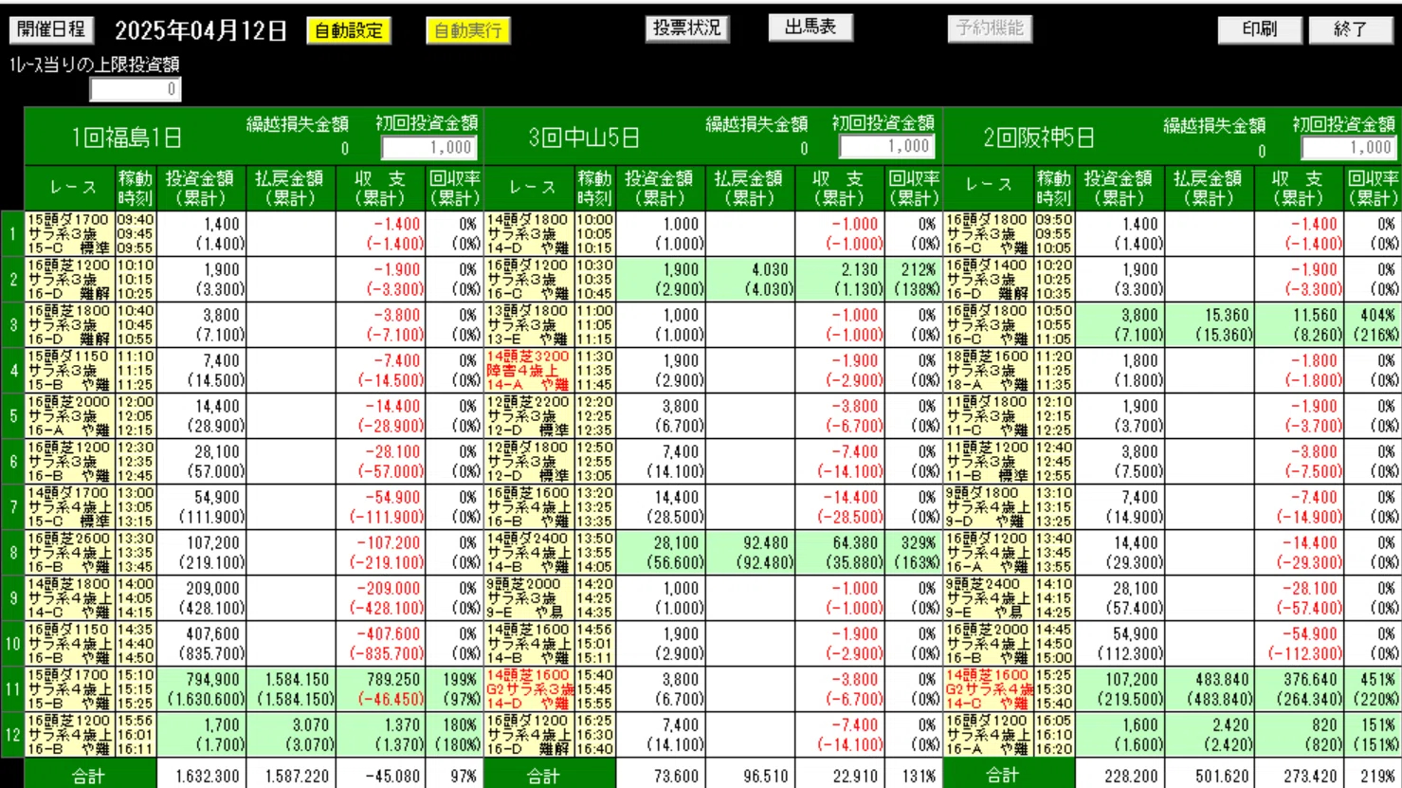Click the 印刷 print button

tap(1260, 29)
